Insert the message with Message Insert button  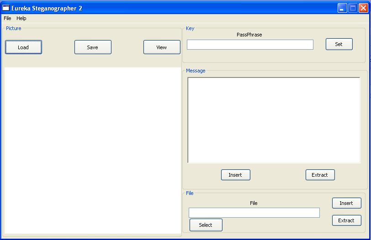[236, 175]
